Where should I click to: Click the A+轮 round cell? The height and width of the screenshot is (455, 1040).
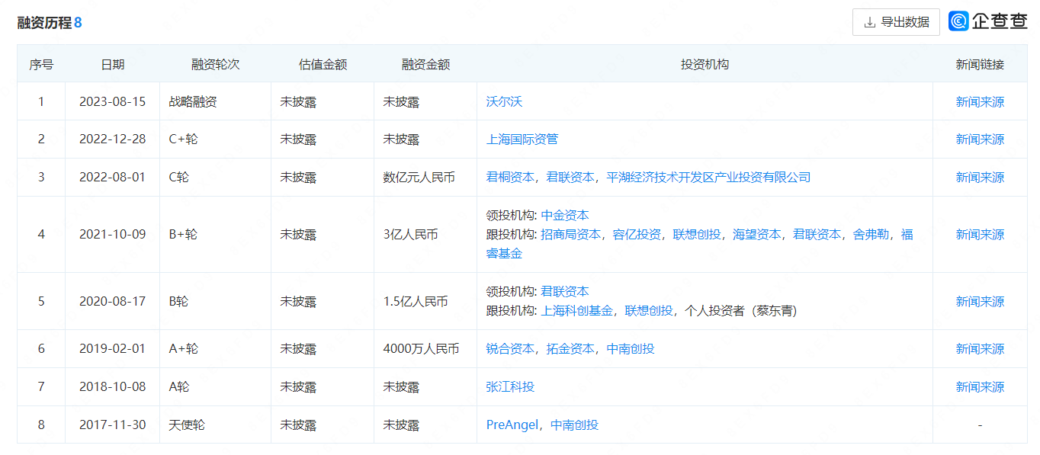click(x=184, y=349)
